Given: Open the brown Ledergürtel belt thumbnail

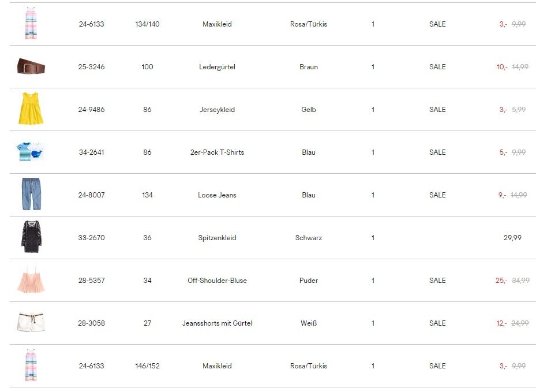Looking at the screenshot, I should pyautogui.click(x=31, y=66).
